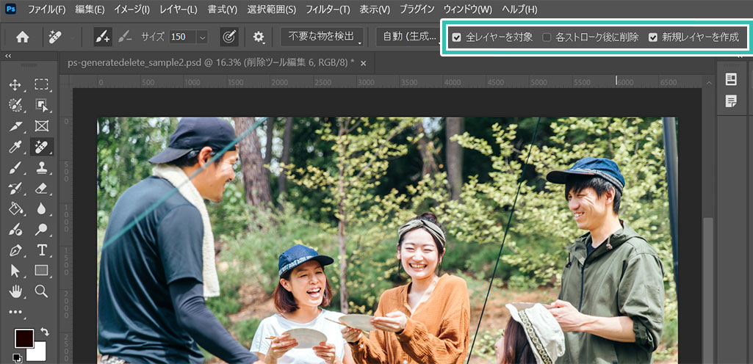Select the Object Selection tool
This screenshot has width=753, height=364.
point(41,106)
